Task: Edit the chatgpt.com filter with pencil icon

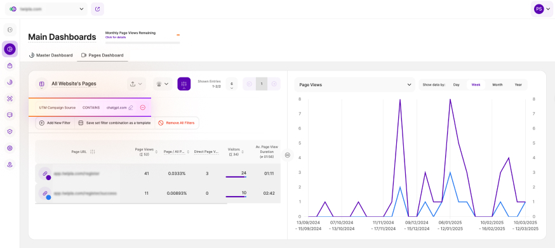Action: pos(131,108)
